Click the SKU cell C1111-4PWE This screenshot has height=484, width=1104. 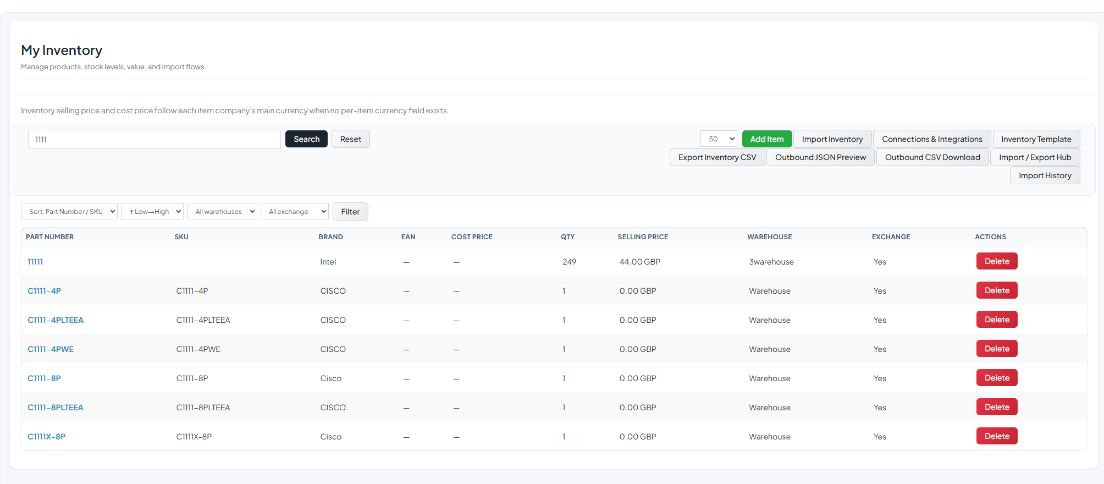[x=198, y=349]
